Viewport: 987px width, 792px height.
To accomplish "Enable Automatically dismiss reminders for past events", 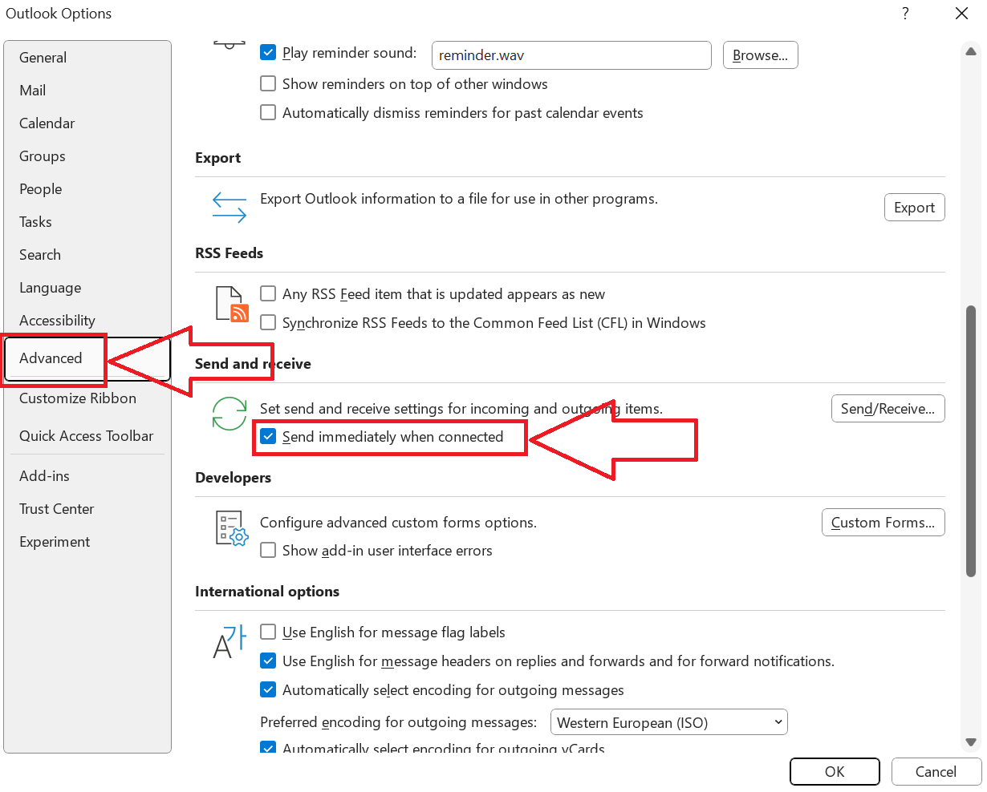I will pyautogui.click(x=269, y=112).
